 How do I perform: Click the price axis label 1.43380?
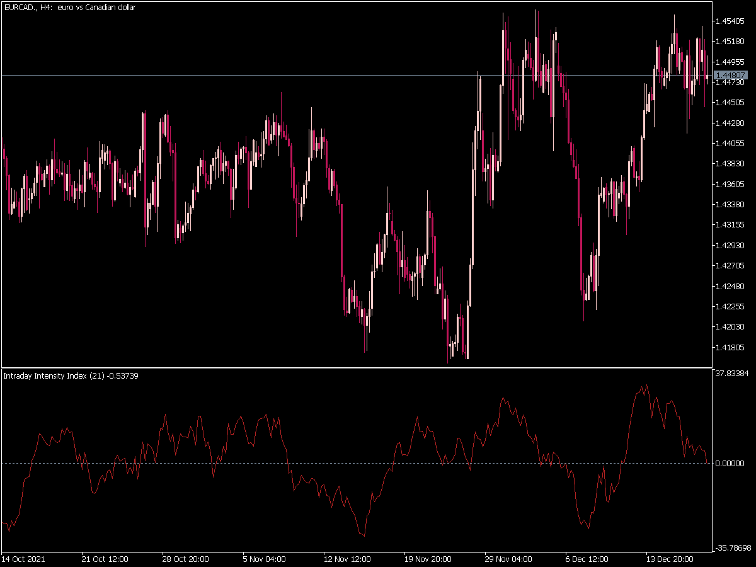[730, 204]
